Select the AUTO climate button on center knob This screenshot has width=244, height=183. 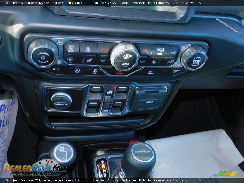(125, 64)
